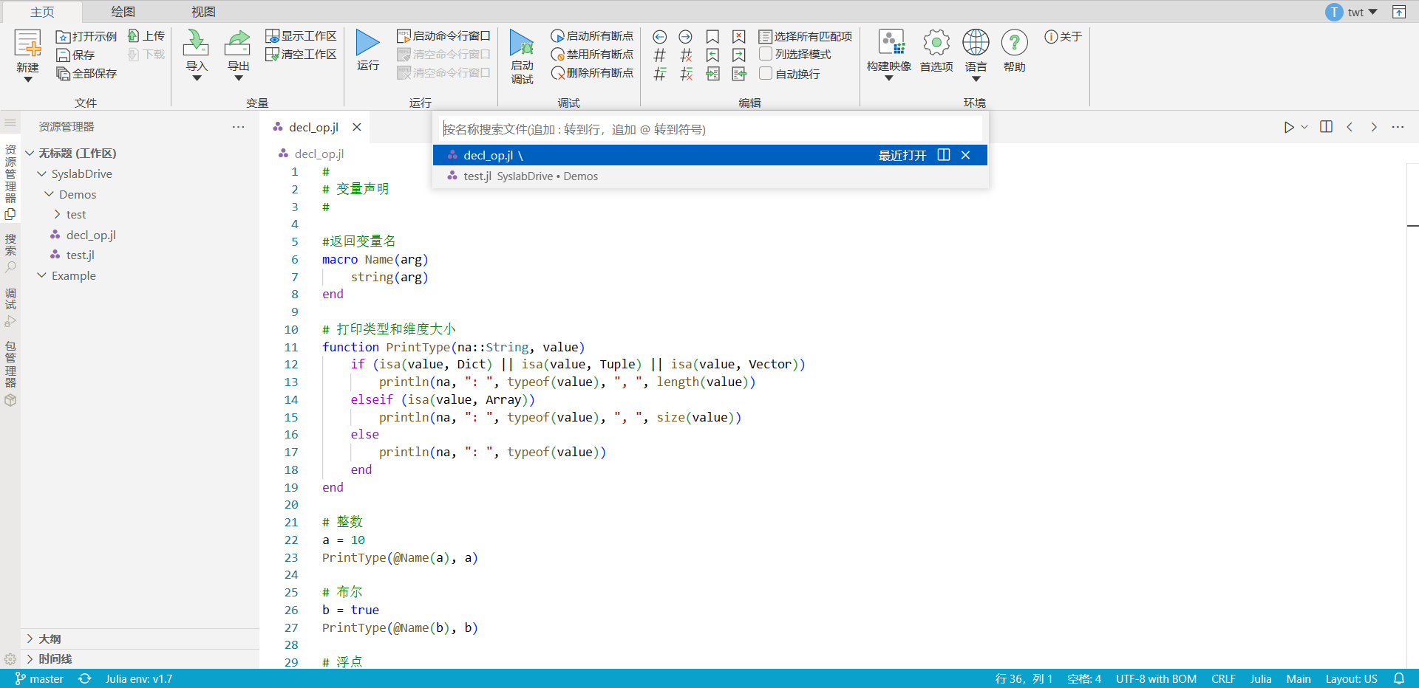1419x688 pixels.
Task: Click 选择所有匹配项 button
Action: [806, 36]
